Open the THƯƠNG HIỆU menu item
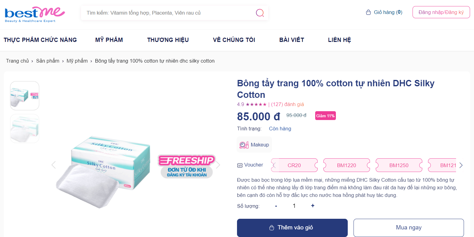Image resolution: width=474 pixels, height=237 pixels. coord(168,40)
